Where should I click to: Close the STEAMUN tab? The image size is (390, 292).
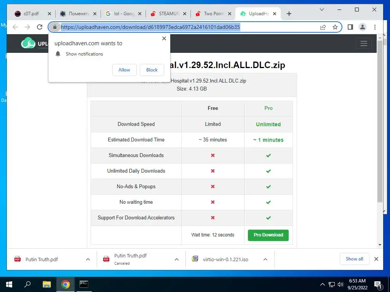pyautogui.click(x=185, y=14)
